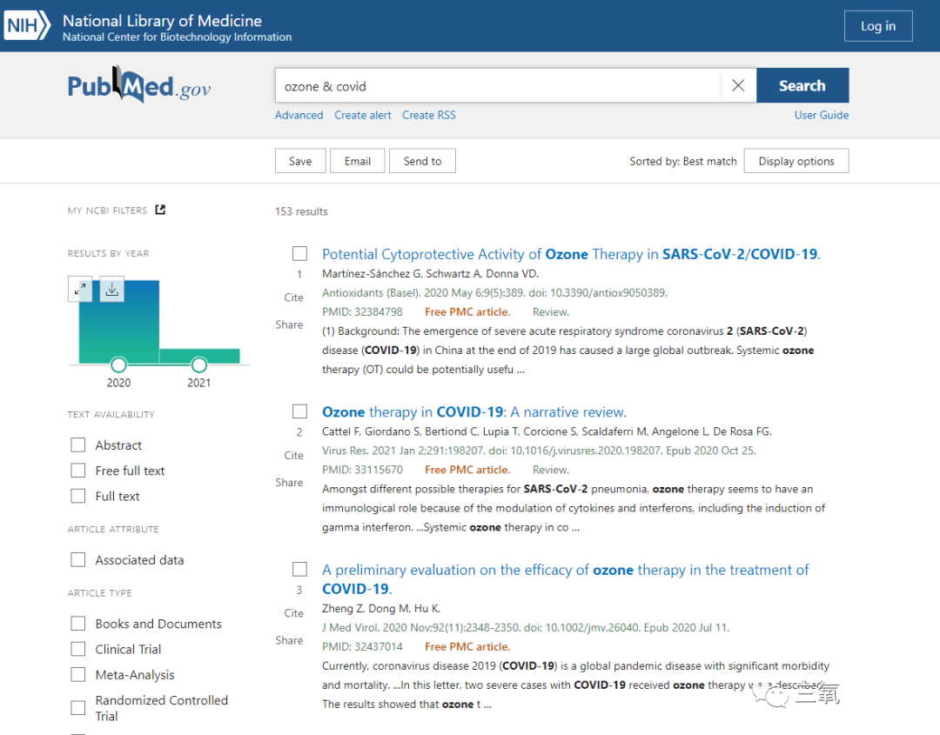Toggle the Meta-Analysis filter

click(78, 674)
